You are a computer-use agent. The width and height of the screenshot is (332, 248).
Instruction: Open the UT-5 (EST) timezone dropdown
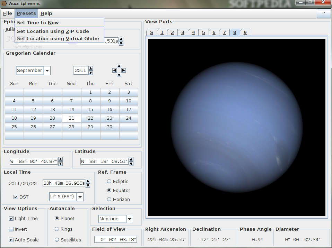(80, 197)
